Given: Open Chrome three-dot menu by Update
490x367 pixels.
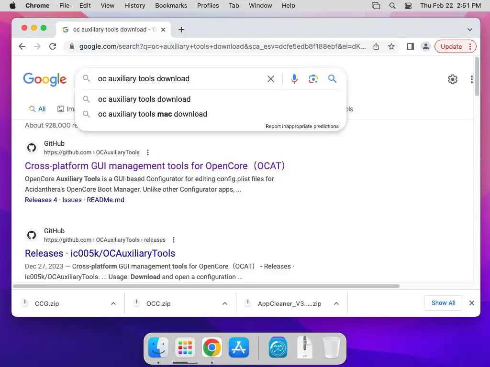Looking at the screenshot, I should click(x=470, y=46).
